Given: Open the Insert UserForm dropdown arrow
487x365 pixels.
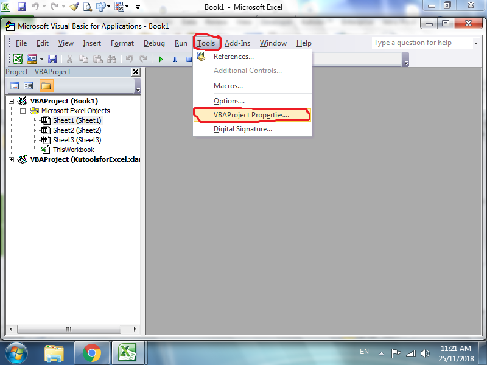Looking at the screenshot, I should (x=41, y=59).
